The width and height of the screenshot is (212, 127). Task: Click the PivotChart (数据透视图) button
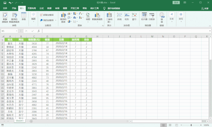pos(97,17)
